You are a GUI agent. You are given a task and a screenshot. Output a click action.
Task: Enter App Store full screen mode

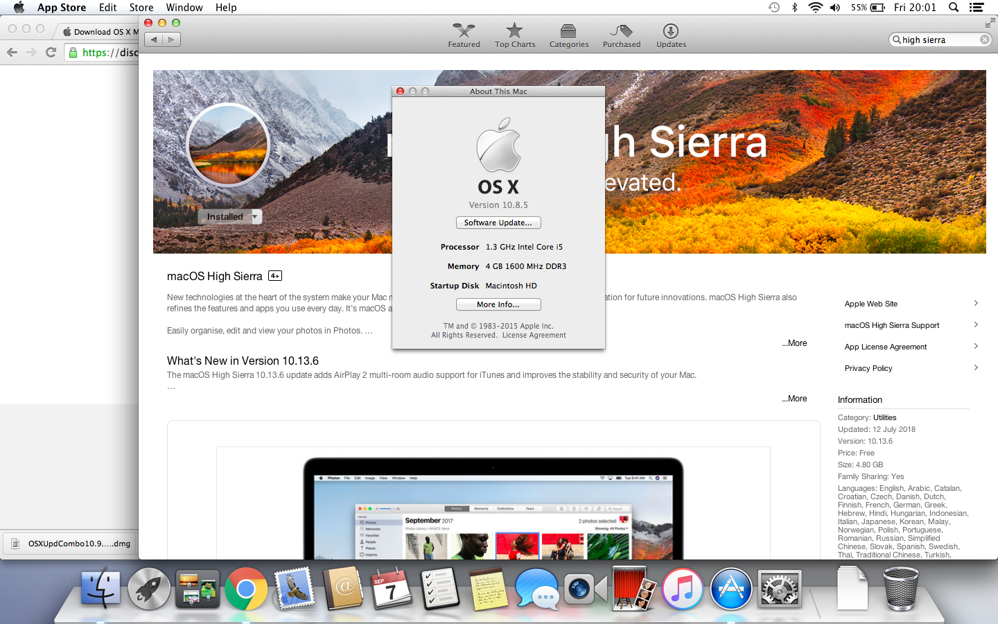pyautogui.click(x=989, y=24)
